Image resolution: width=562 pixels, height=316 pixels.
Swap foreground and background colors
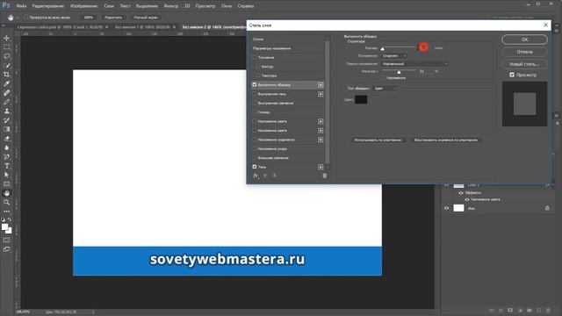point(10,219)
